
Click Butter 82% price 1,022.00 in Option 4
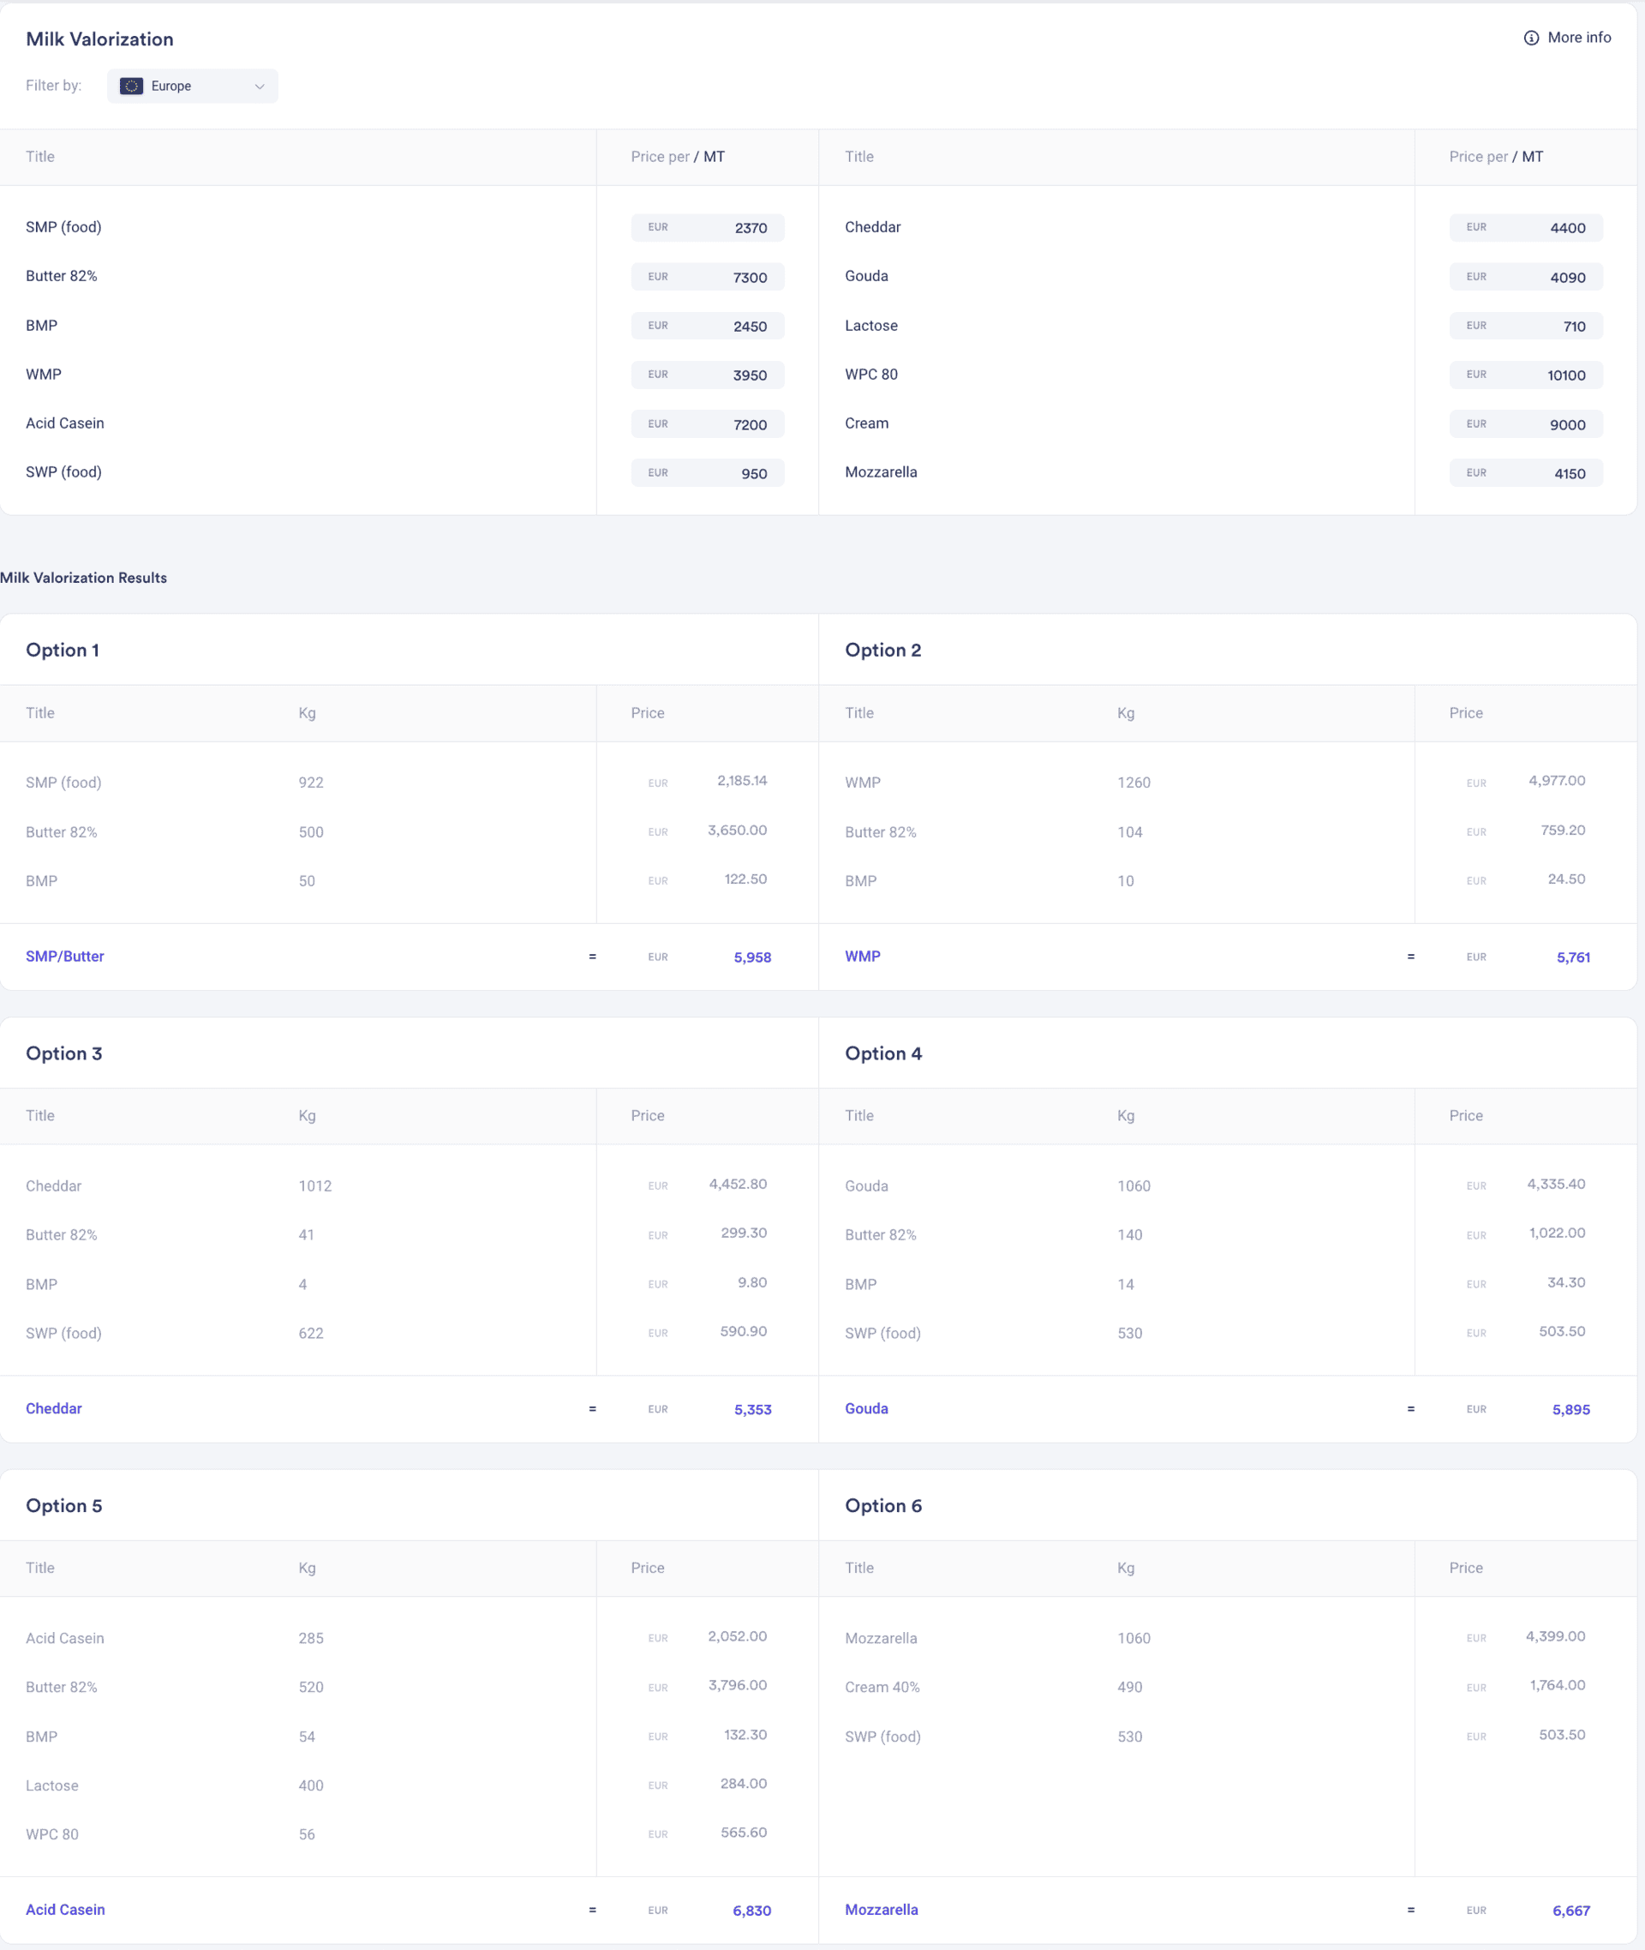click(1558, 1233)
